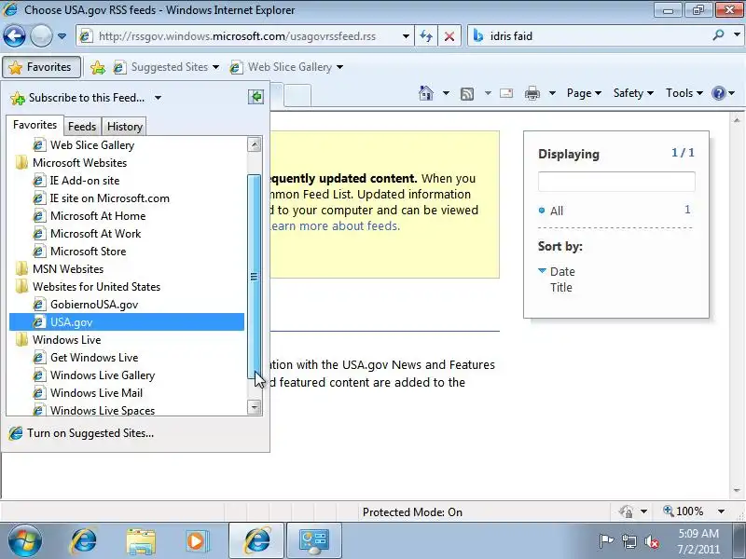This screenshot has width=746, height=559.
Task: Click the favorites list scroll up arrow
Action: point(255,144)
